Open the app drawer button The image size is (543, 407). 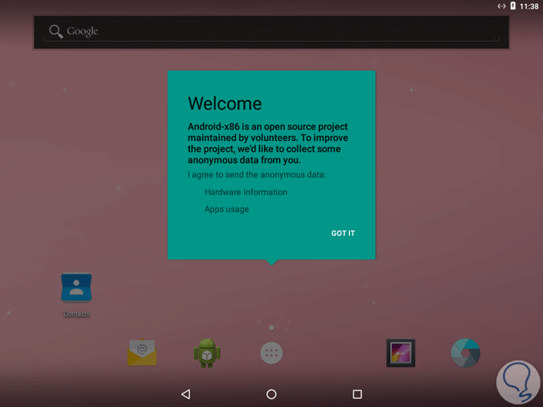271,353
